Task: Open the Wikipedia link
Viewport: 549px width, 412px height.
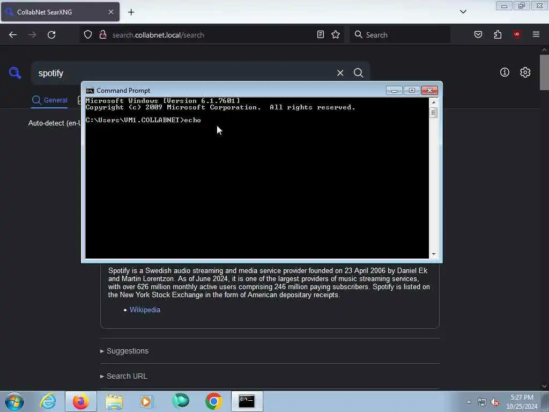Action: point(145,310)
